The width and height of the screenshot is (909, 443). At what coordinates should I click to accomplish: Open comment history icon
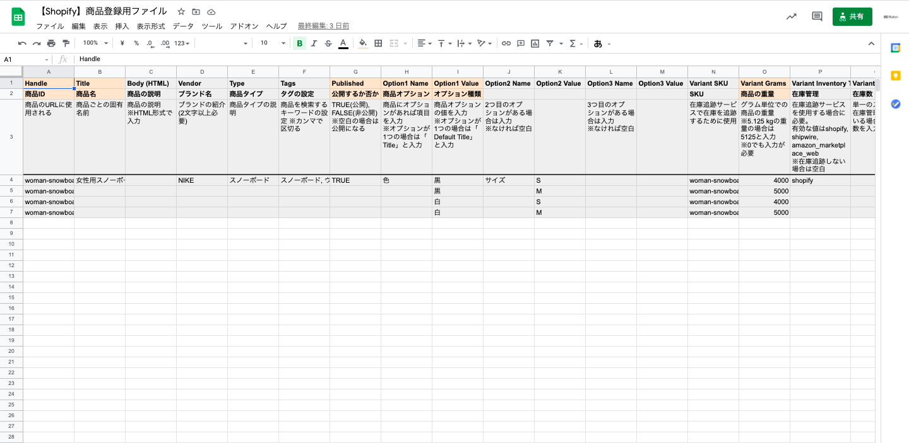point(817,17)
